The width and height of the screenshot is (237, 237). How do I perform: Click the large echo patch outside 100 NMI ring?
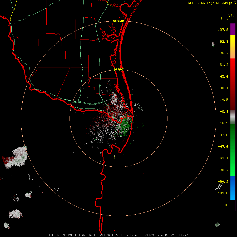[15, 157]
